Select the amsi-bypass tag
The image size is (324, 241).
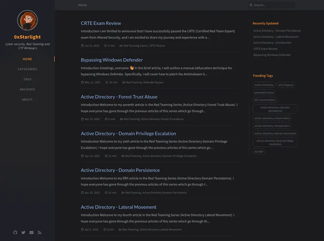(286, 85)
